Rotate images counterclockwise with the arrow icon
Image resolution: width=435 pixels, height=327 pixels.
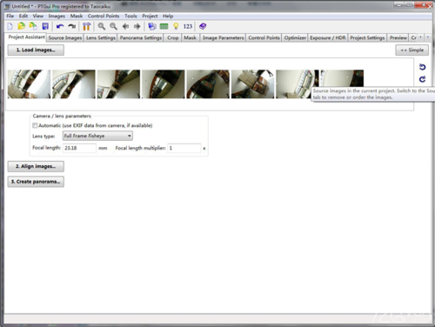422,67
